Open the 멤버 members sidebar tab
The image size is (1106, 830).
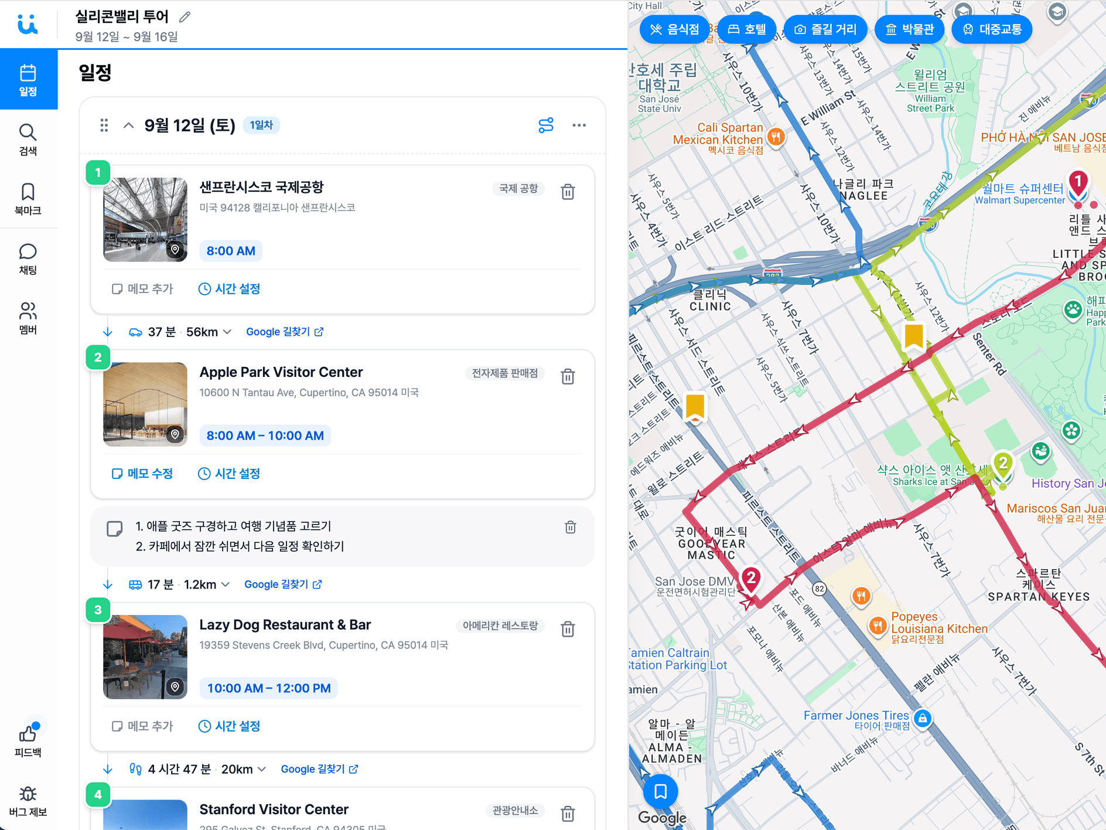(x=28, y=318)
